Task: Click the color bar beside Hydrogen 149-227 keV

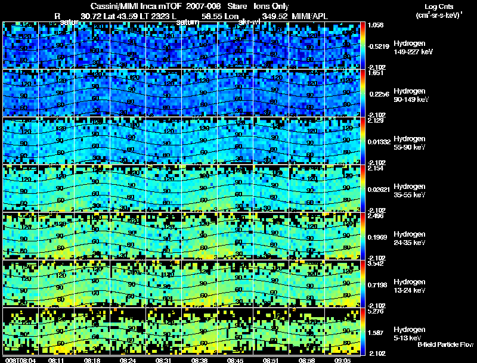Action: (x=363, y=45)
